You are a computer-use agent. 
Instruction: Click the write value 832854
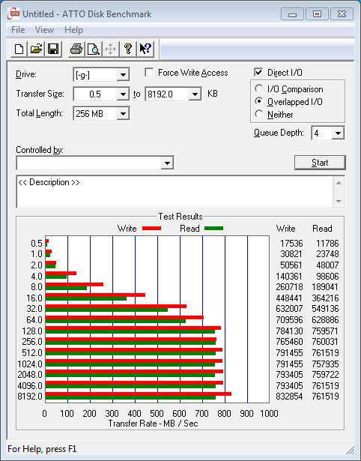[x=289, y=397]
